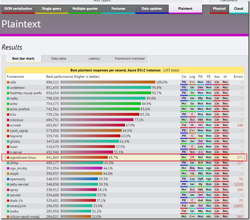Click the Utw platform tag for undertow
The image size is (250, 220).
(200, 88)
